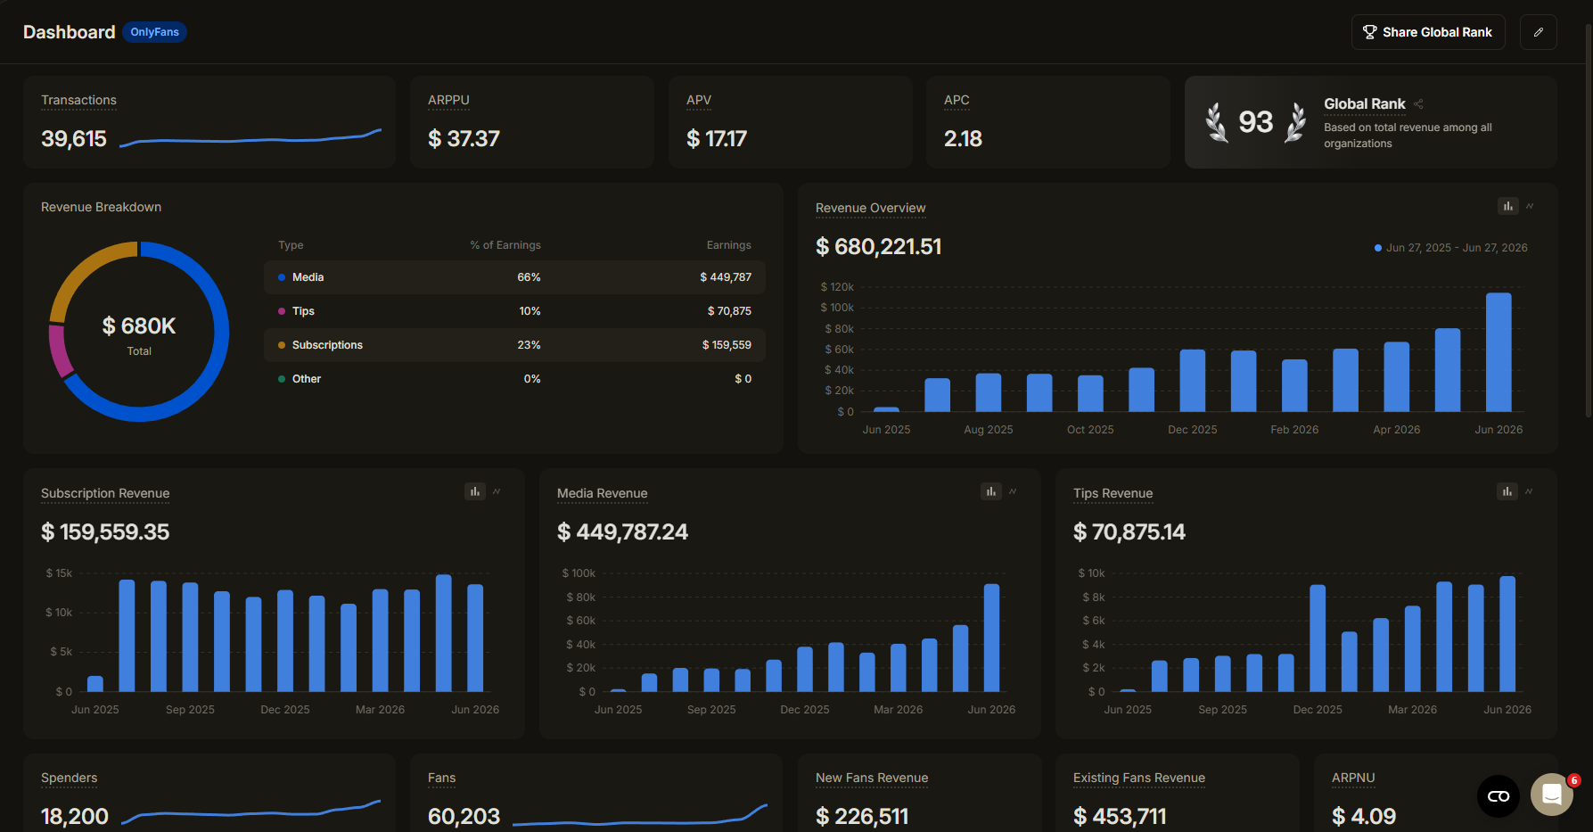This screenshot has height=832, width=1593.
Task: Select the Tips row in Revenue Breakdown
Action: pos(514,311)
